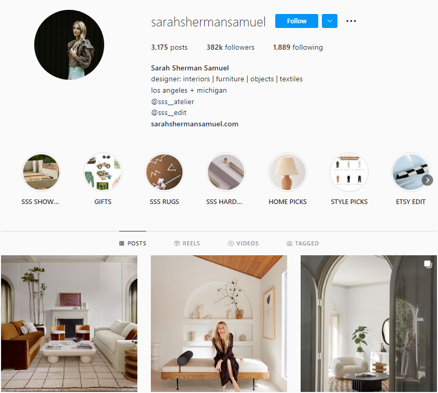Image resolution: width=438 pixels, height=393 pixels.
Task: Show next highlights with right chevron
Action: 428,180
